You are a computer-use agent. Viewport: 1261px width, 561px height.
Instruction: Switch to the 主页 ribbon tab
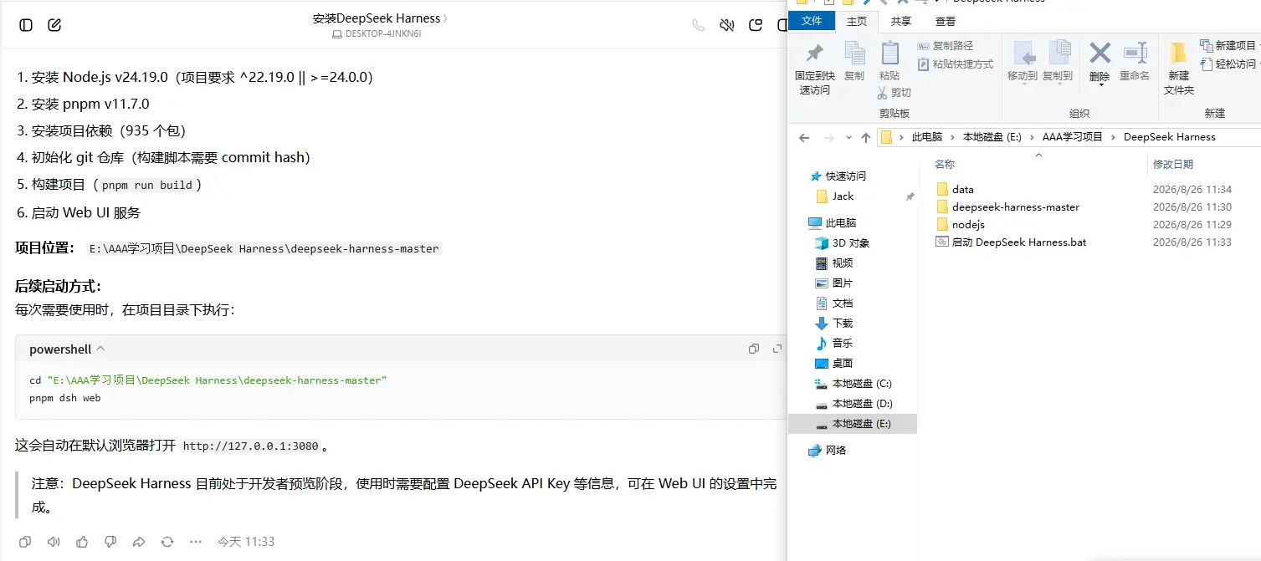coord(857,22)
